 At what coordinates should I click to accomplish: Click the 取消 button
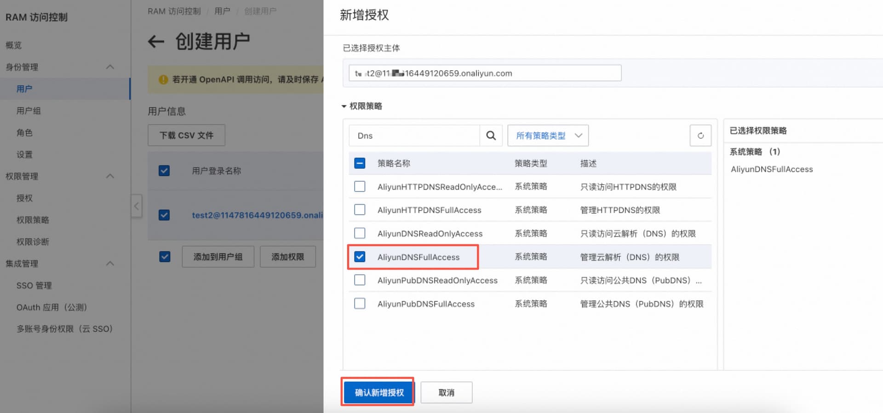446,392
